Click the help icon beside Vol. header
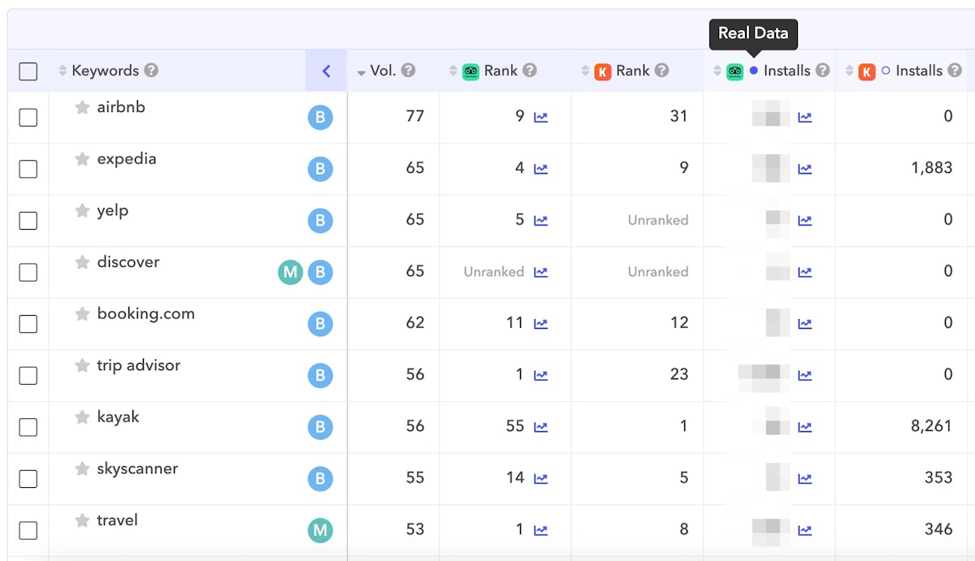This screenshot has height=561, width=975. click(408, 71)
